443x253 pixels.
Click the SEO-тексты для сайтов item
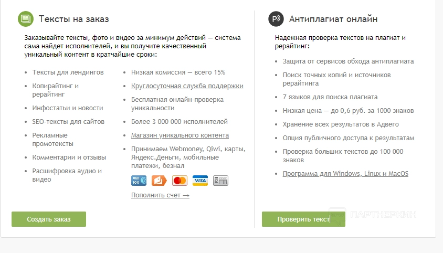pos(68,122)
